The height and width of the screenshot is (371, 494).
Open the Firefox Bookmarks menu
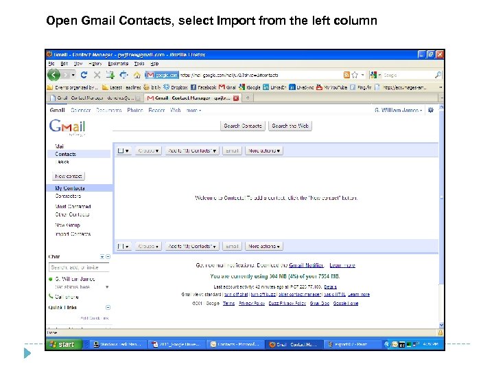tap(118, 63)
